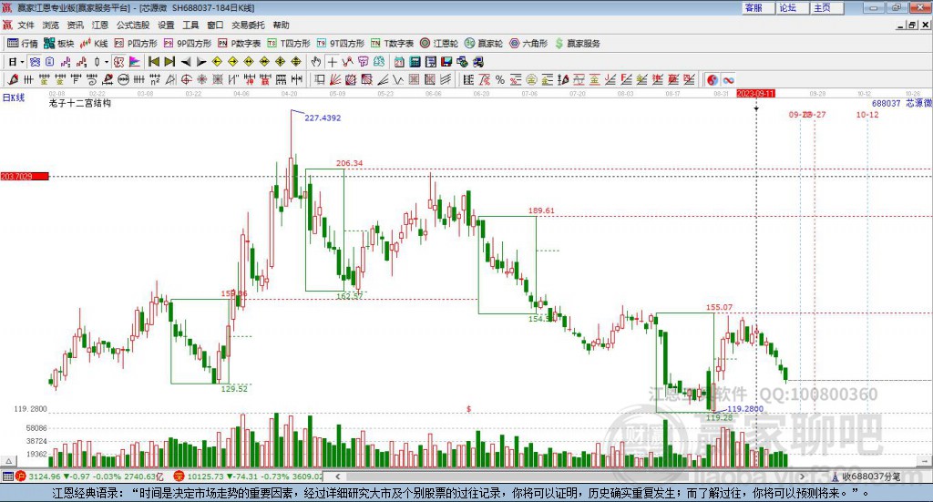Image resolution: width=933 pixels, height=502 pixels.
Task: Click the Shenzhen index 10125.73 status entry
Action: (x=249, y=476)
